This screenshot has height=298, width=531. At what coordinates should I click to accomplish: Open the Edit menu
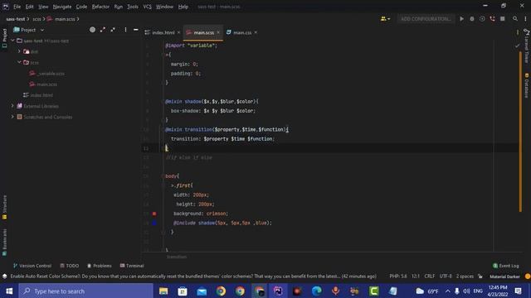click(x=30, y=7)
